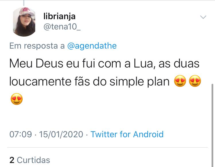The image size is (215, 167).
Task: Click the heart-eyes emoji ending the second line
Action: [x=195, y=82]
